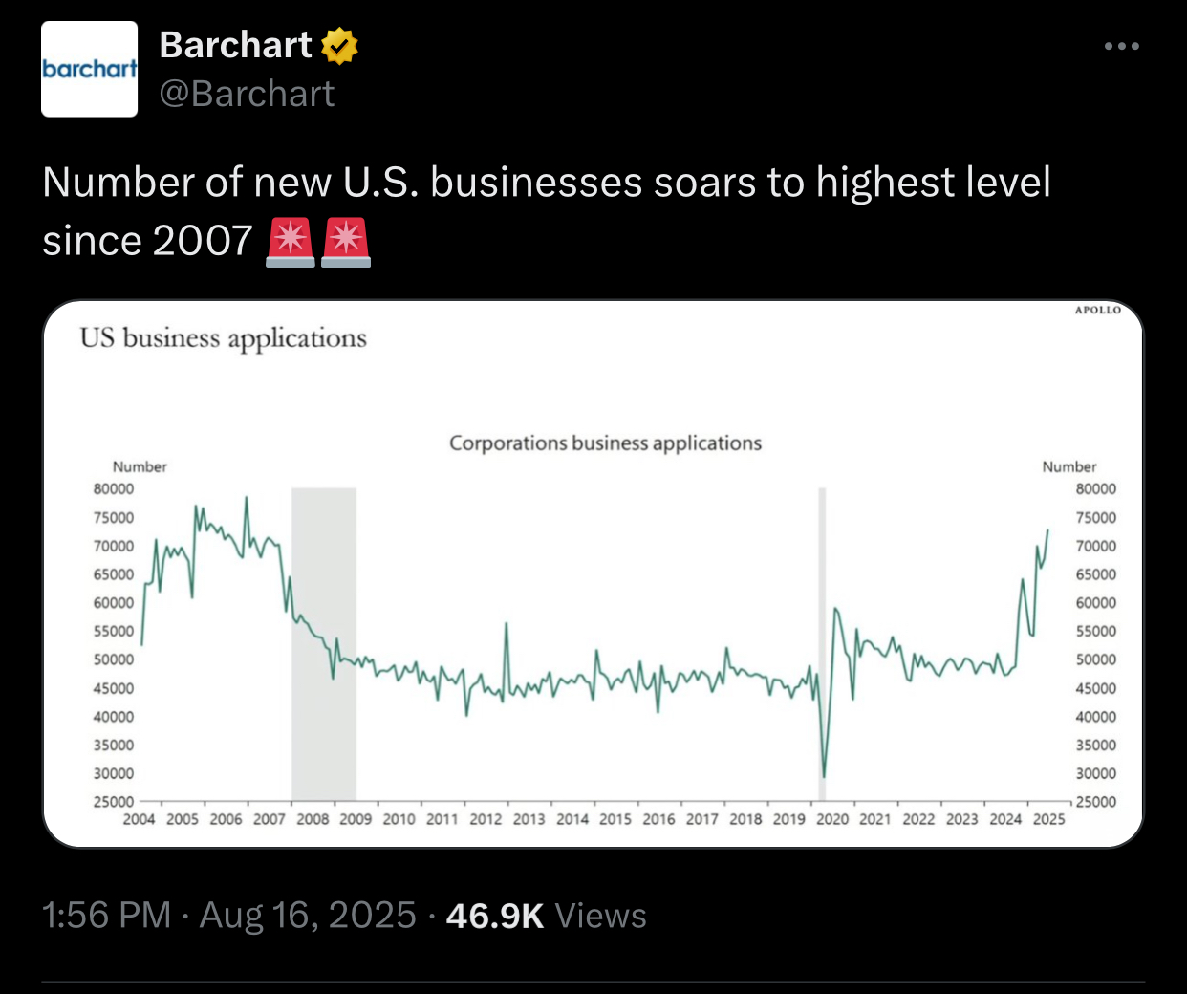Click the "US business applications" chart title
Screen dimensions: 1187x994
pyautogui.click(x=223, y=338)
